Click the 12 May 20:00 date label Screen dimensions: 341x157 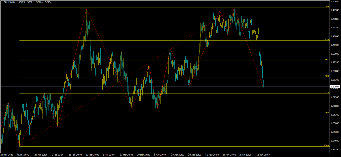[x=212, y=155]
